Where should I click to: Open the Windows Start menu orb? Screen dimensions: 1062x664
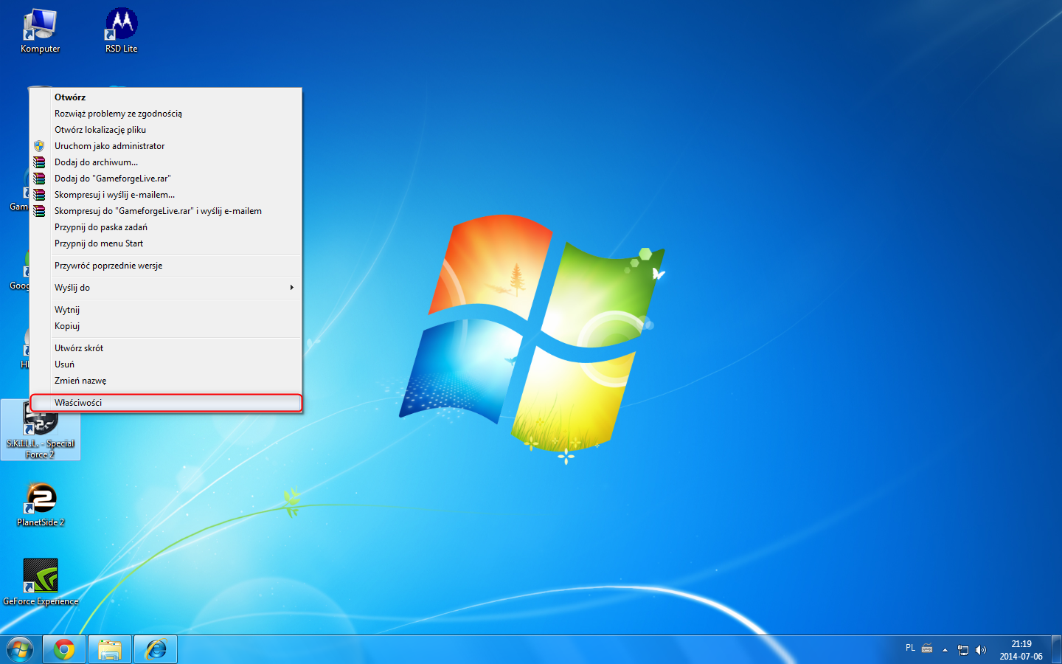click(20, 649)
